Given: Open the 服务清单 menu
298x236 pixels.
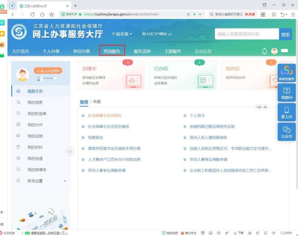Looking at the screenshot, I should click(x=142, y=51).
